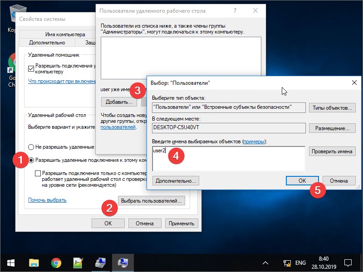Switch to the fourth taskbar computer app

point(100,263)
